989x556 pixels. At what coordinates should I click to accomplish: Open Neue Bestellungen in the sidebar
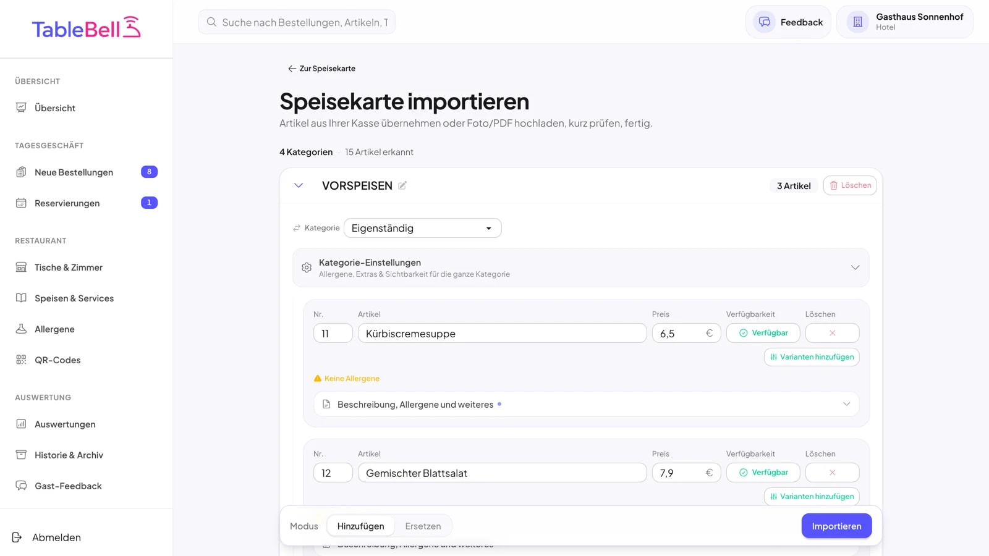click(87, 172)
